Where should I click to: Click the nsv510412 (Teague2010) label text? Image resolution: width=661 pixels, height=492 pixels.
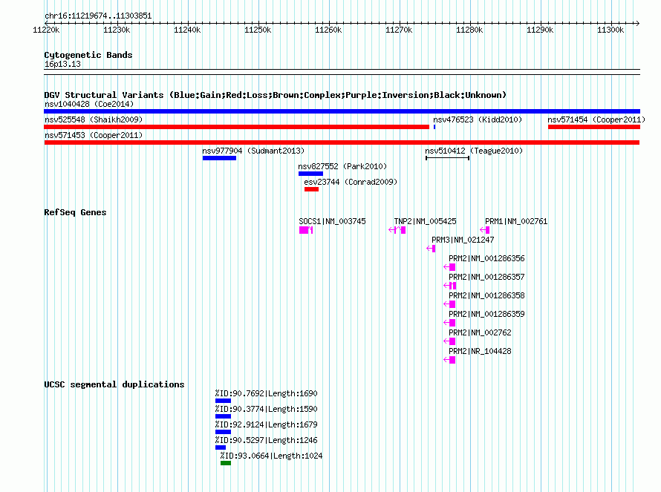click(473, 151)
